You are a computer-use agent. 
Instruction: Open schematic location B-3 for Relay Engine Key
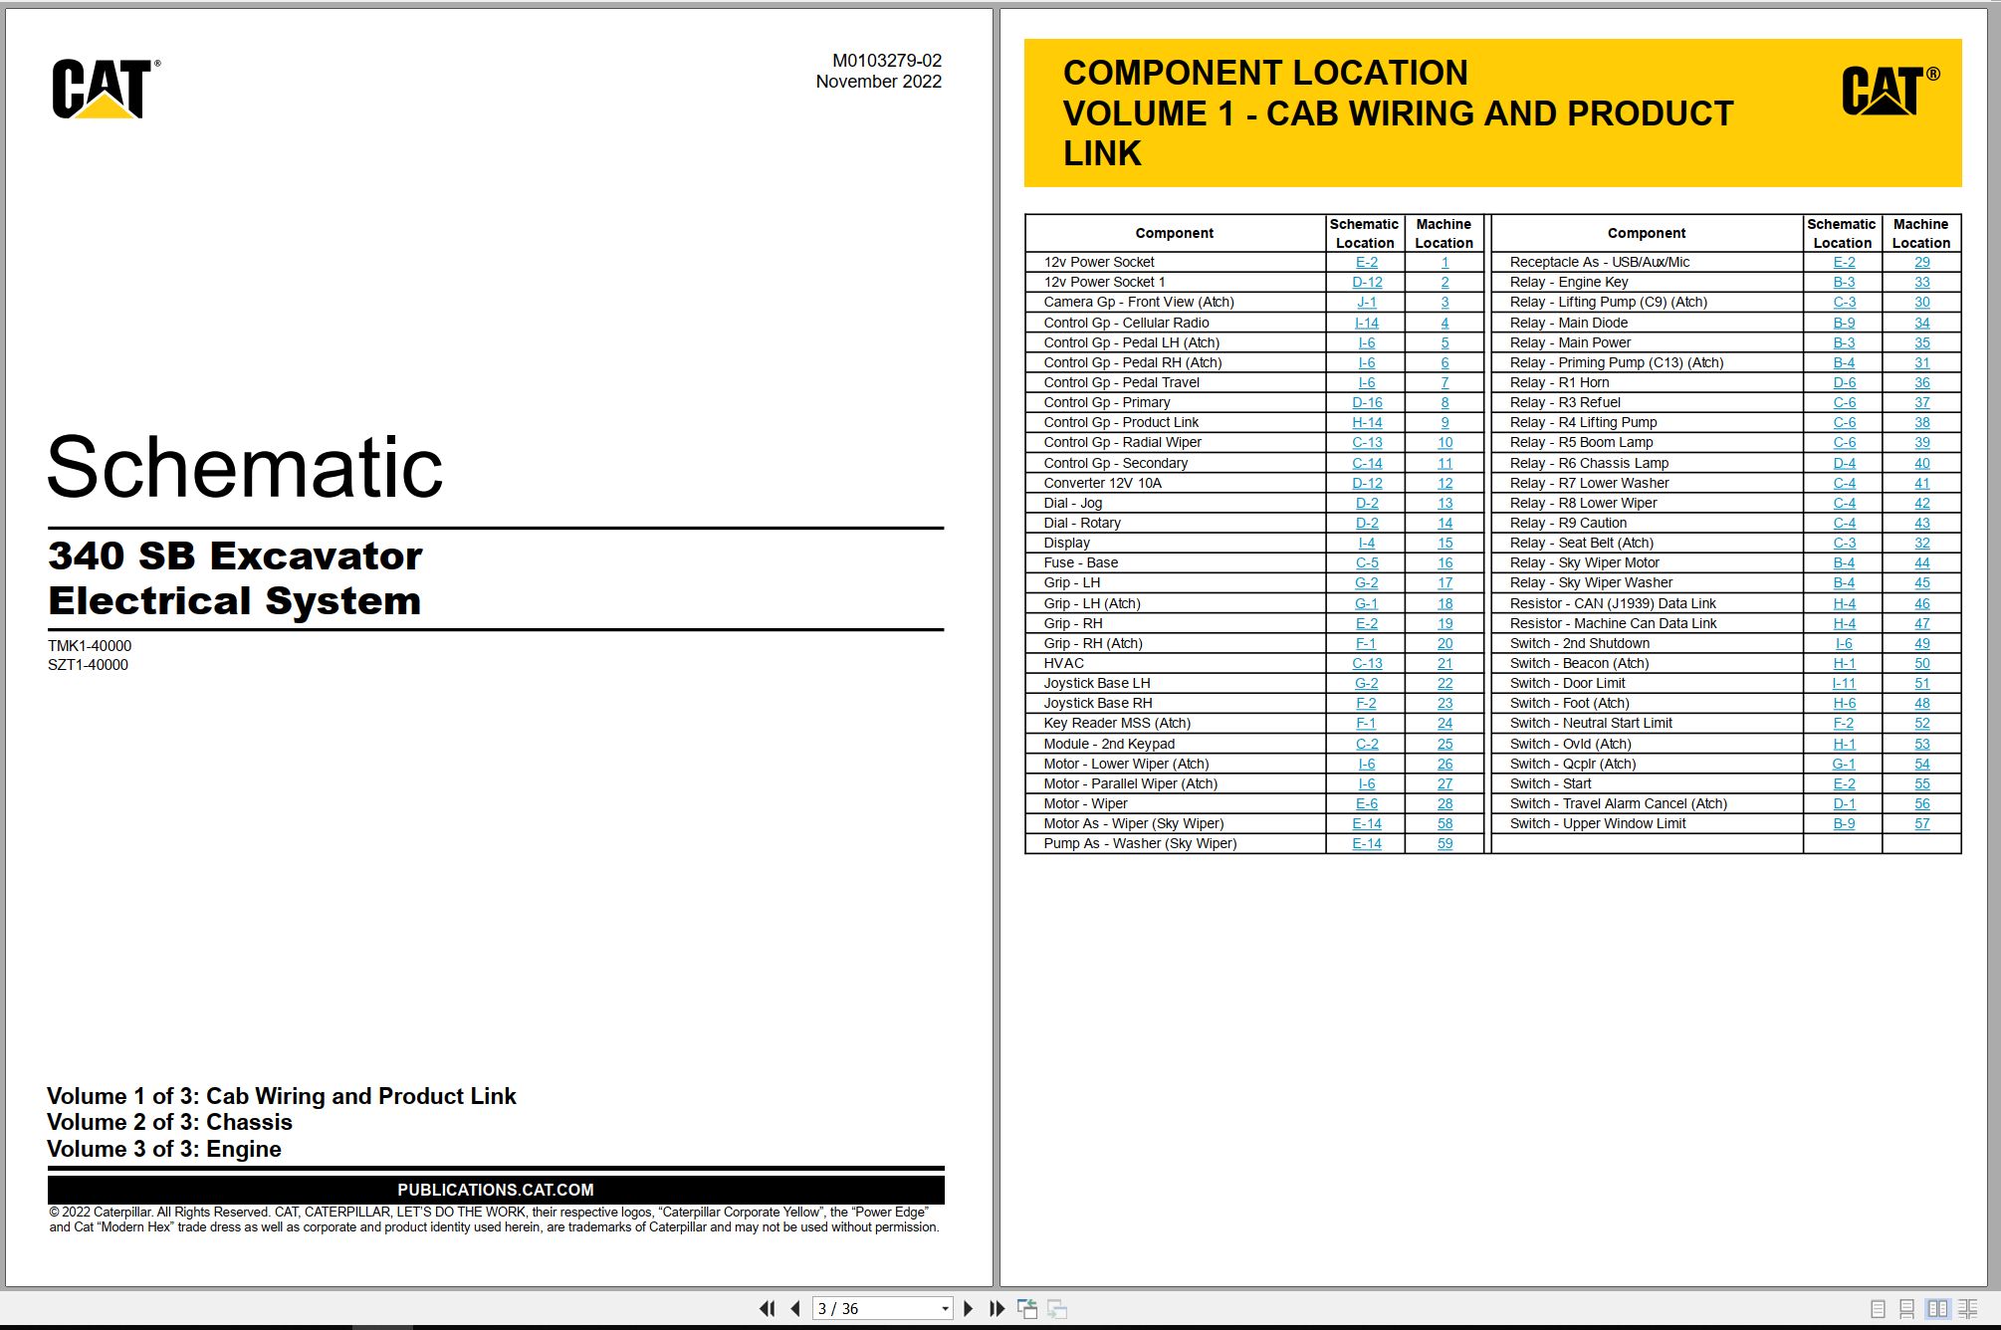point(1844,282)
